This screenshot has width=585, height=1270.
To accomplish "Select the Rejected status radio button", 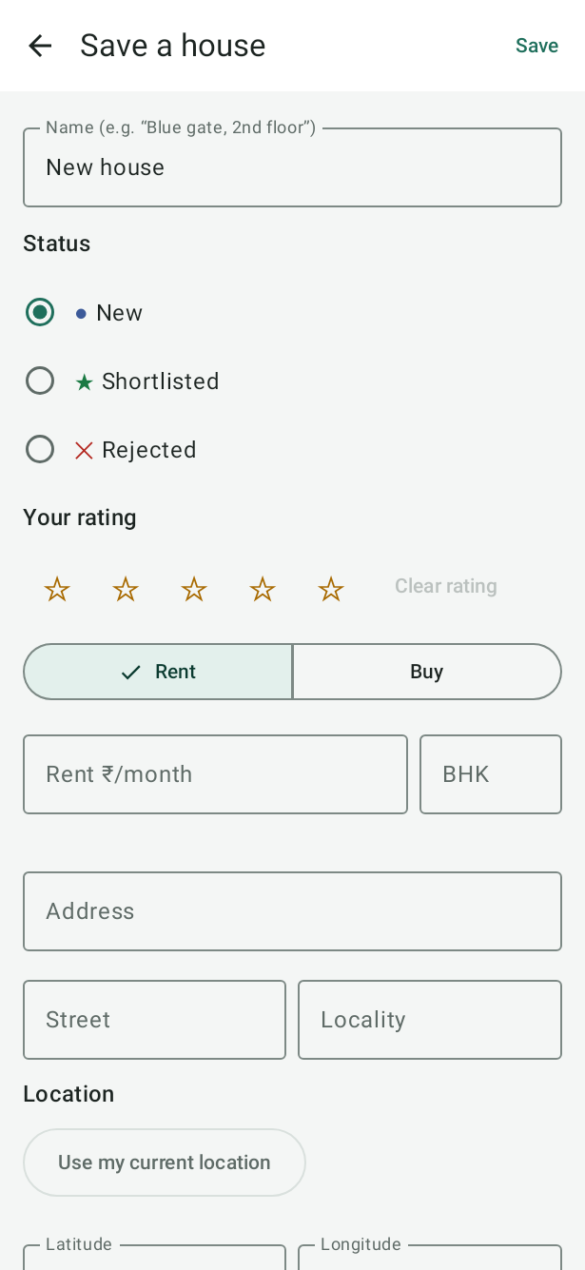I will click(40, 449).
